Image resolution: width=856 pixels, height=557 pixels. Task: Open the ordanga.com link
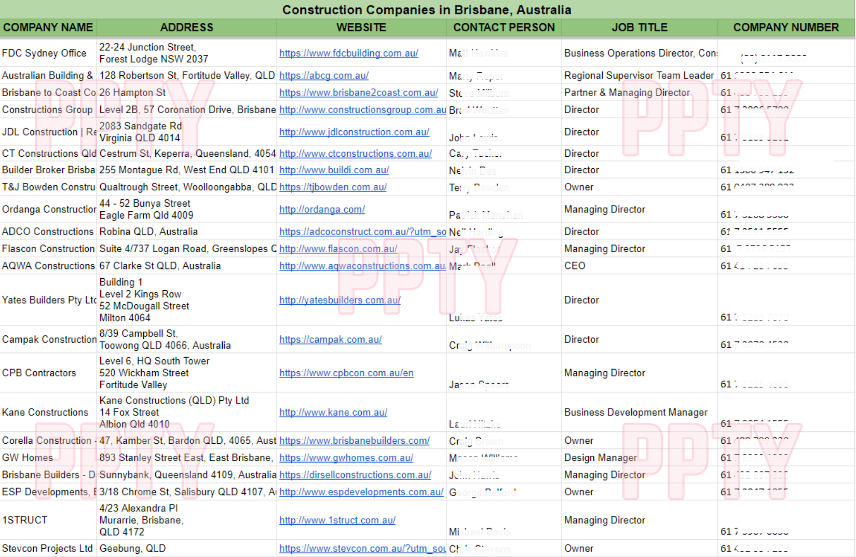(322, 210)
